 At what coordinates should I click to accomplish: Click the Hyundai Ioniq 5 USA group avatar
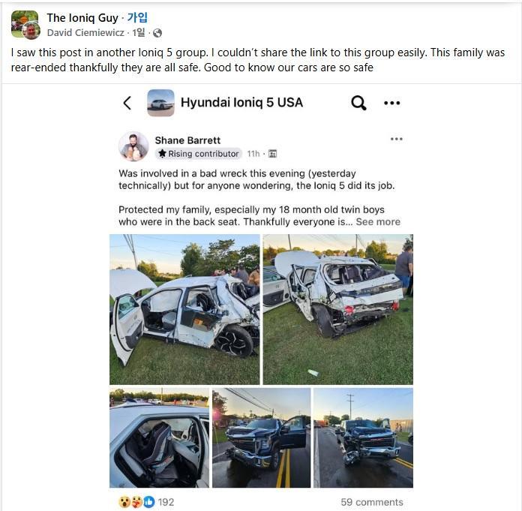(160, 103)
